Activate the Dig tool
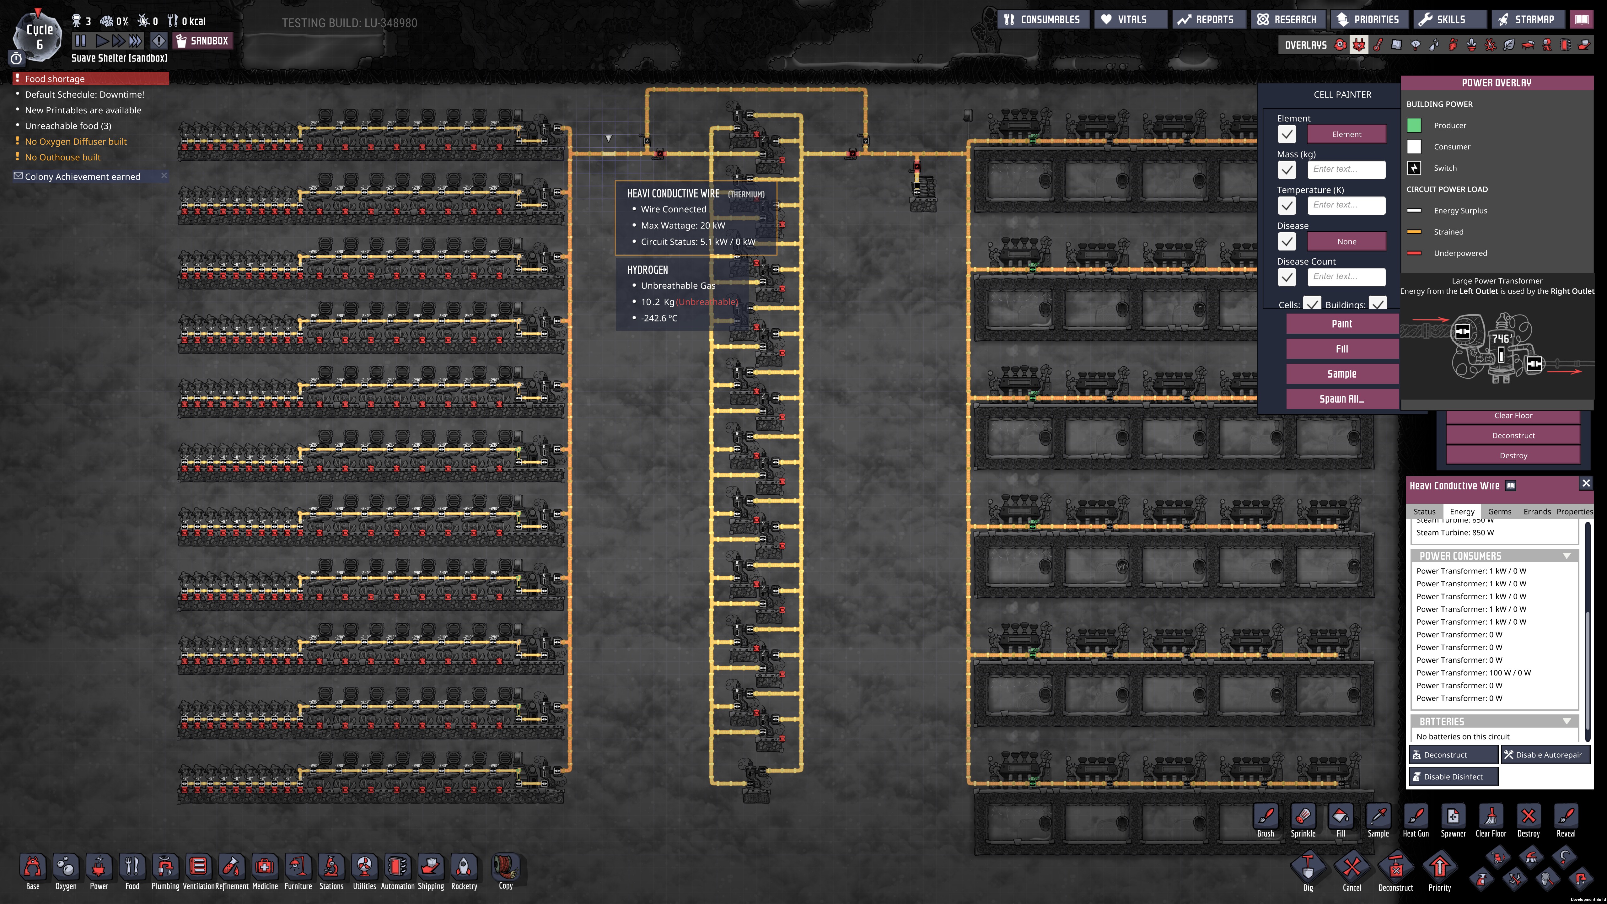Image resolution: width=1607 pixels, height=904 pixels. (x=1308, y=867)
